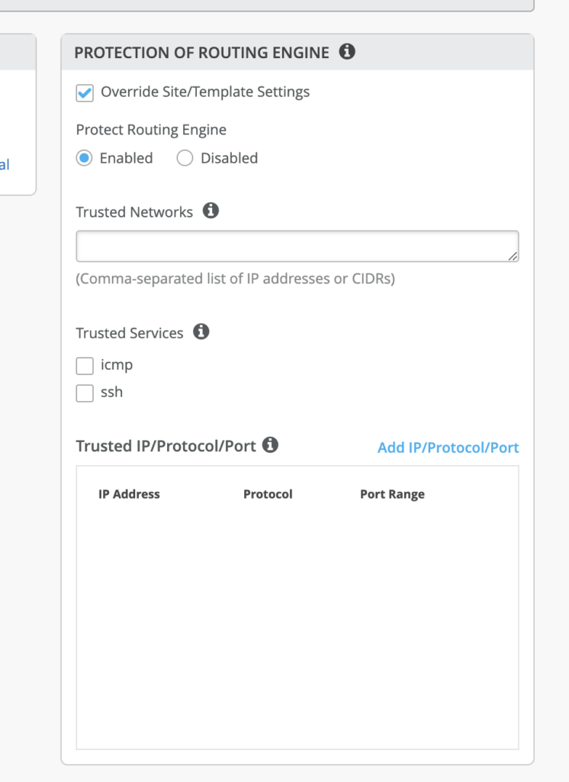Click the info icon beside Protection of Routing Engine
The height and width of the screenshot is (782, 569).
coord(347,52)
